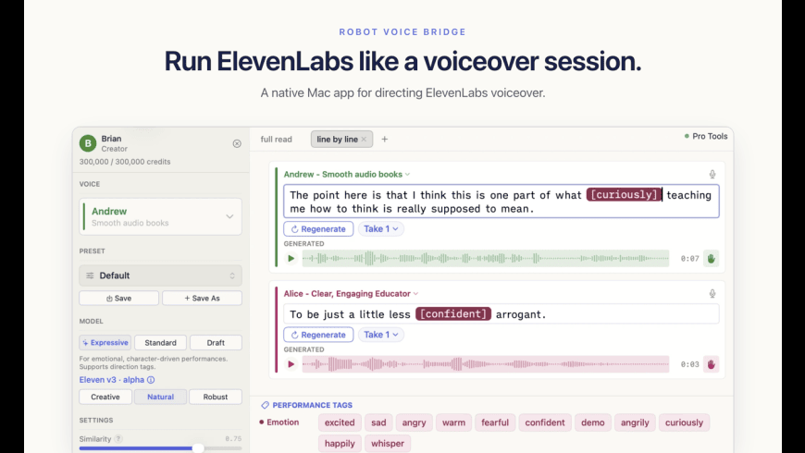The image size is (805, 453).
Task: Change the Alice - Clear, Engaging Educator voice
Action: [x=352, y=293]
